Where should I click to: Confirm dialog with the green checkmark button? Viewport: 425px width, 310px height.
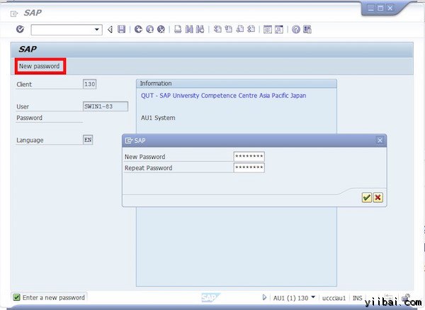[367, 197]
